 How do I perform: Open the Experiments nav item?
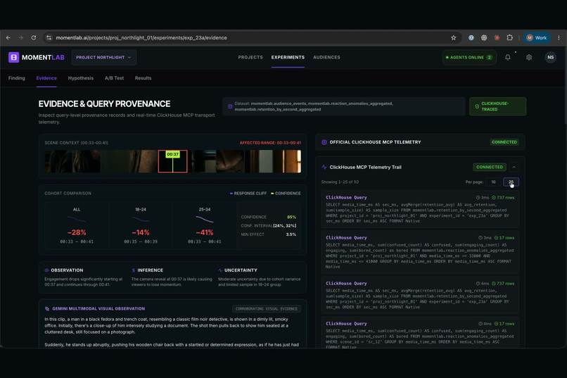coord(288,57)
